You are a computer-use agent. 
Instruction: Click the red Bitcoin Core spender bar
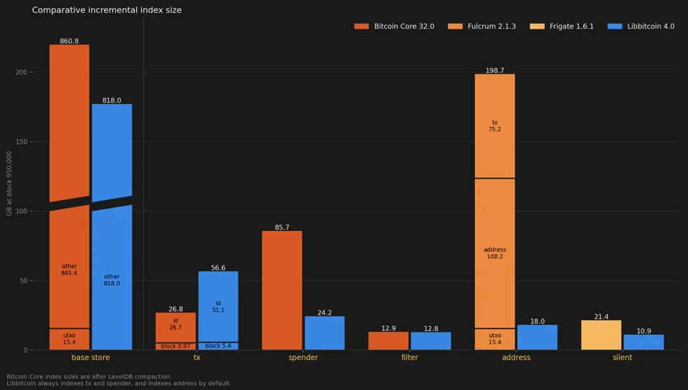[282, 290]
